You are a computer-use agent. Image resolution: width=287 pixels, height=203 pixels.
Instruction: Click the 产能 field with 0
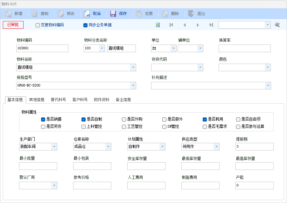point(255,185)
